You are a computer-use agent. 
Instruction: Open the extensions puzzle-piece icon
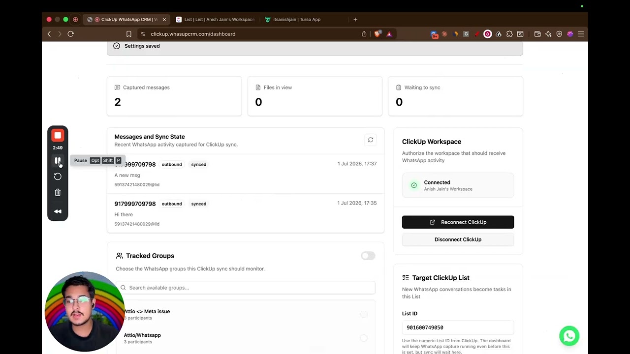coord(509,34)
